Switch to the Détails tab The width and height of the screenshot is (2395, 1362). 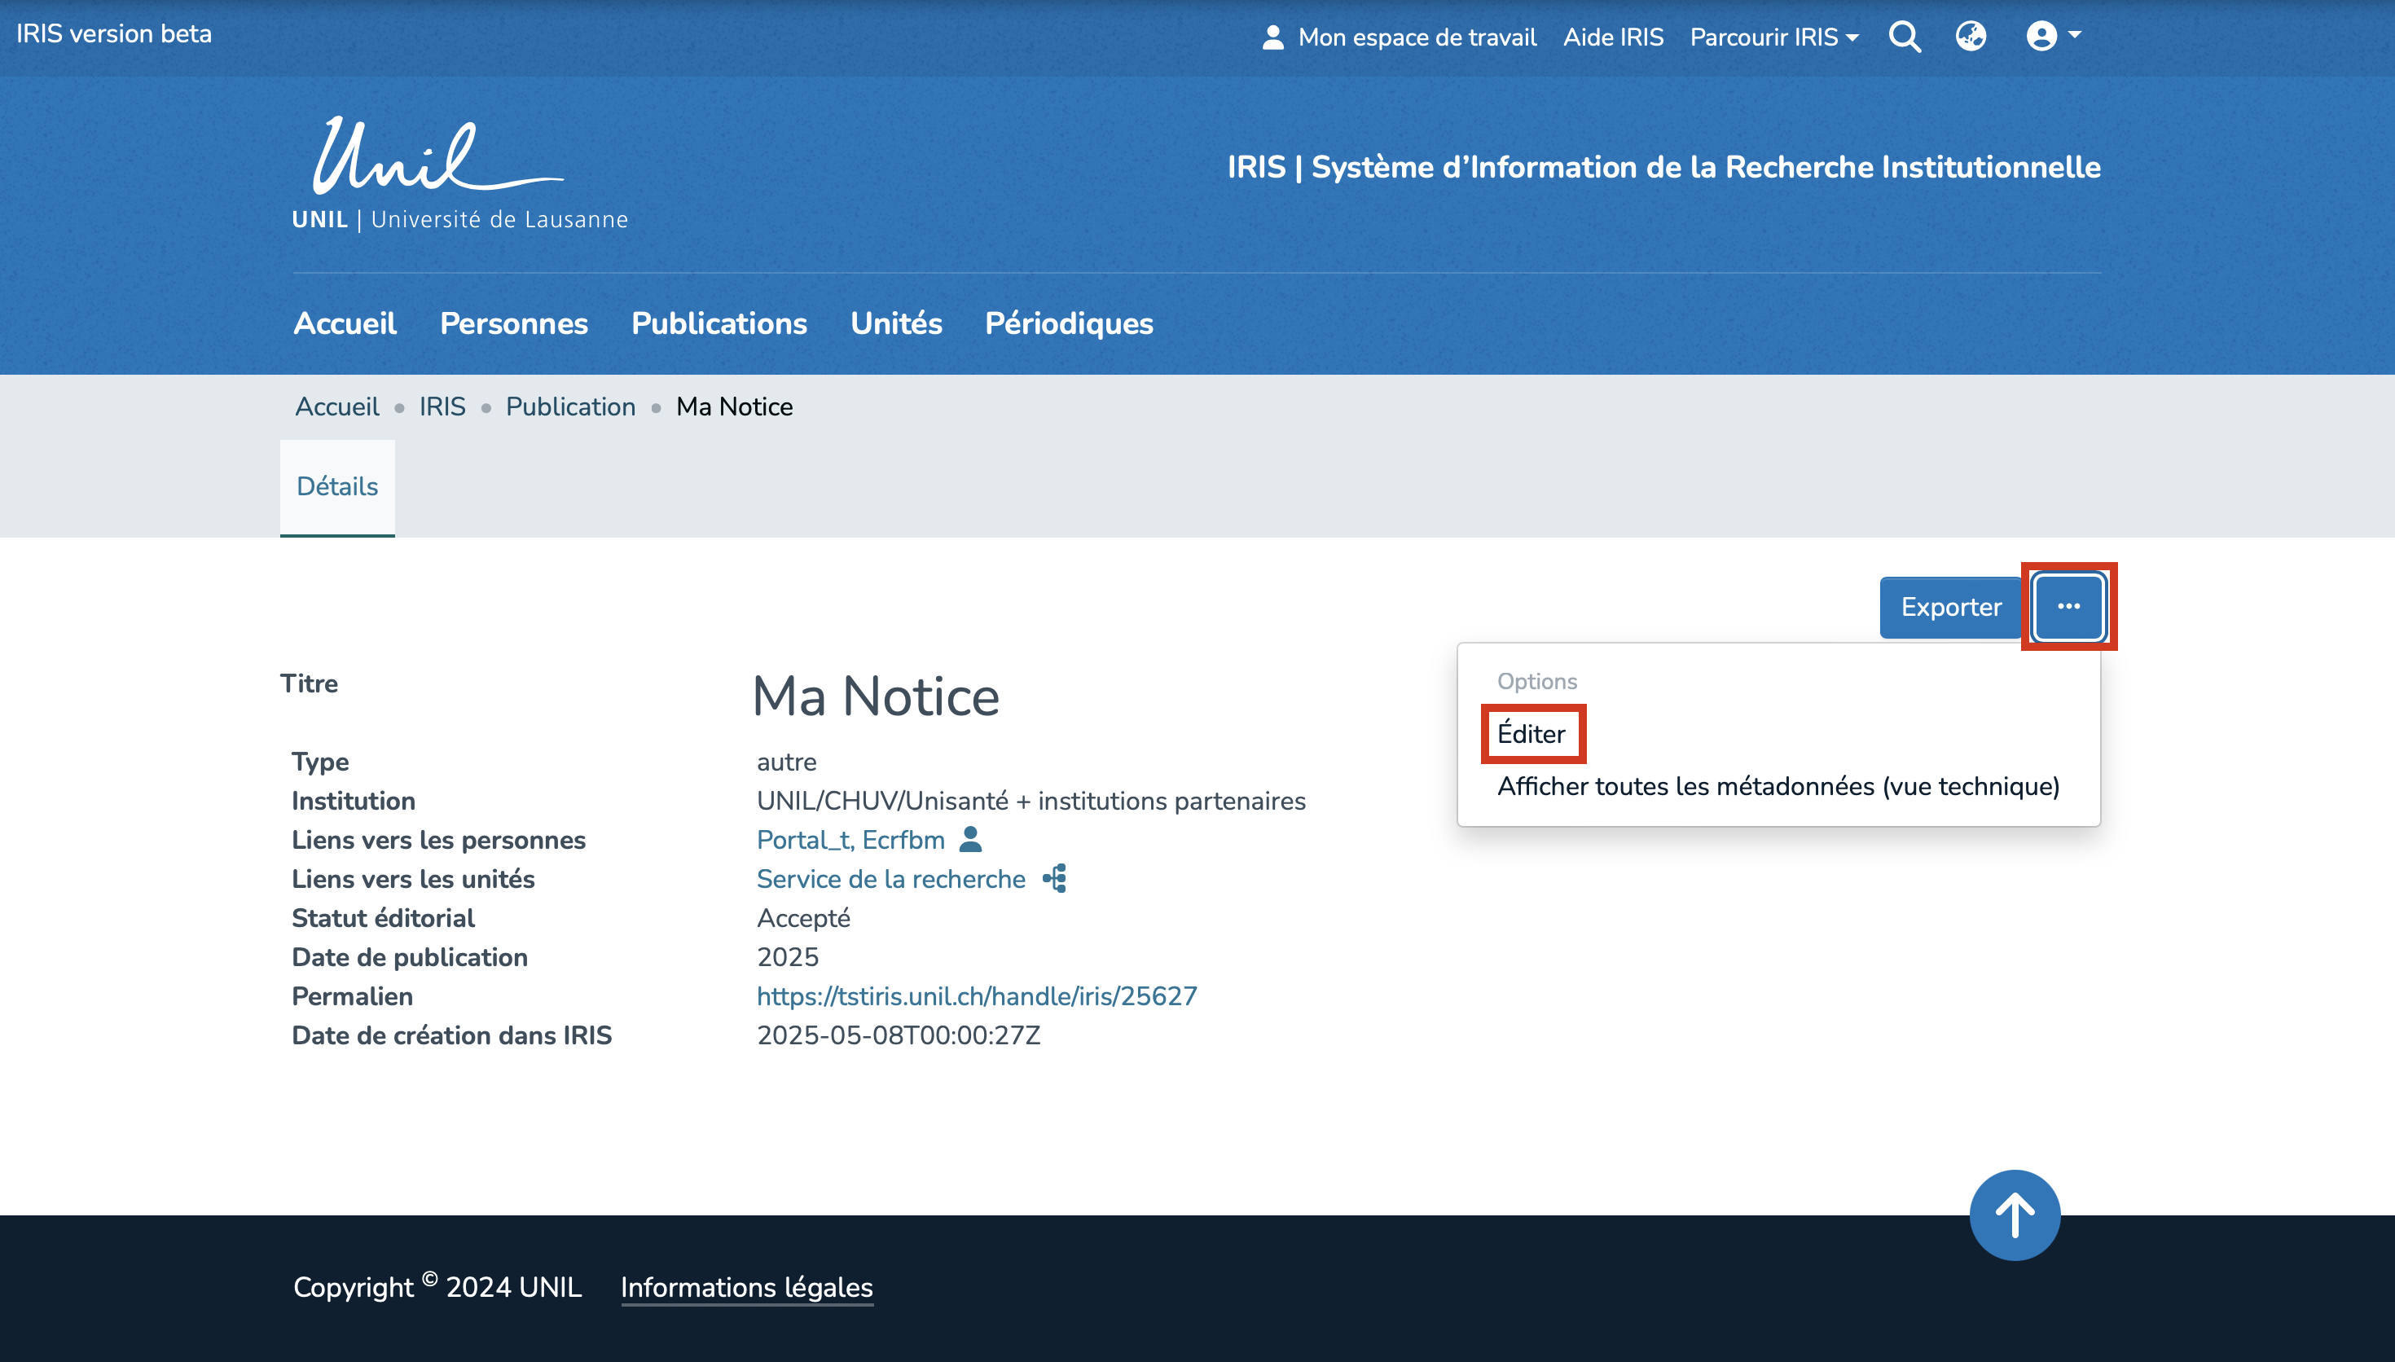(336, 486)
